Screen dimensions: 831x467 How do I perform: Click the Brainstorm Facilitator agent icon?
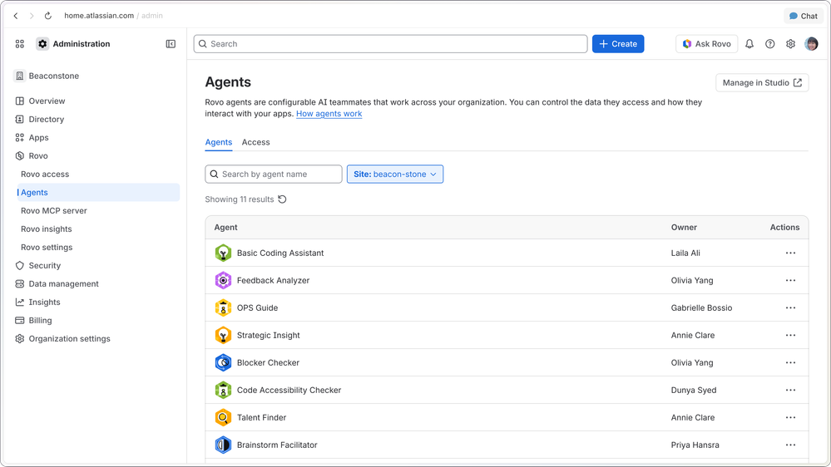click(x=223, y=445)
